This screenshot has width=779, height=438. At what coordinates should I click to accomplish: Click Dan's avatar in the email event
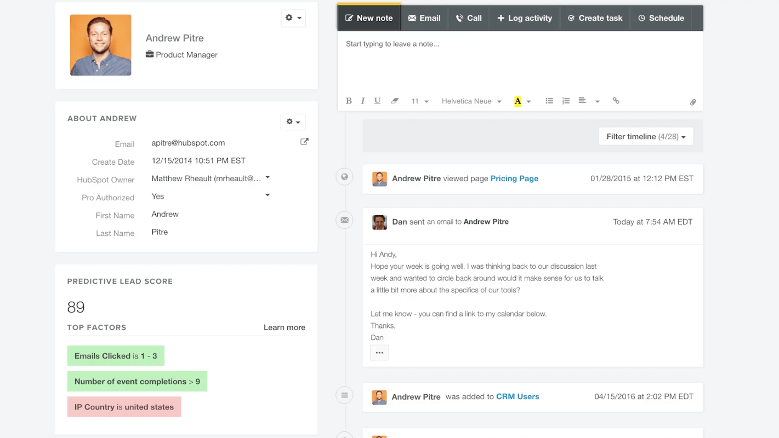coord(379,222)
